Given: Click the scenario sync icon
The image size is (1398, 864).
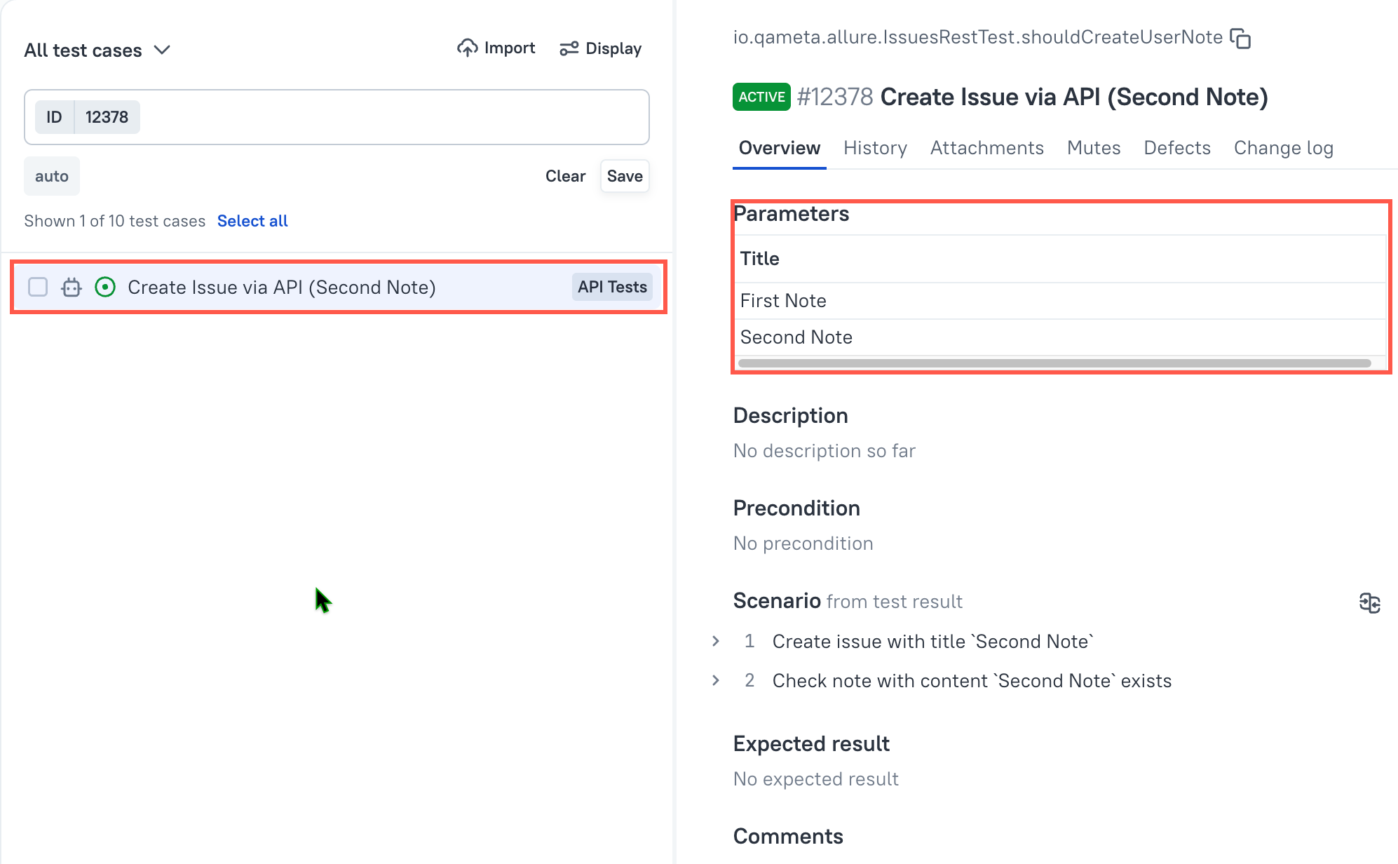Looking at the screenshot, I should 1369,602.
